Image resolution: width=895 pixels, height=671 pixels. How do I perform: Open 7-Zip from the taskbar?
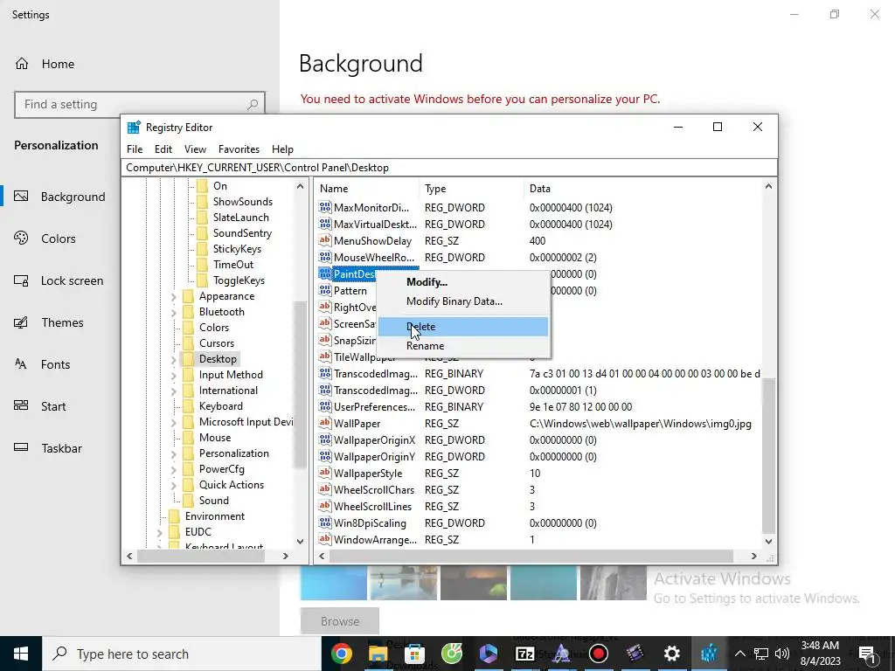[524, 654]
